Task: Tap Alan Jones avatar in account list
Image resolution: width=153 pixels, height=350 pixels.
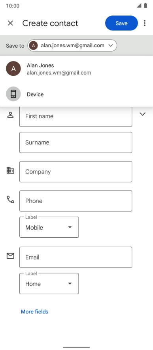Action: 13,69
